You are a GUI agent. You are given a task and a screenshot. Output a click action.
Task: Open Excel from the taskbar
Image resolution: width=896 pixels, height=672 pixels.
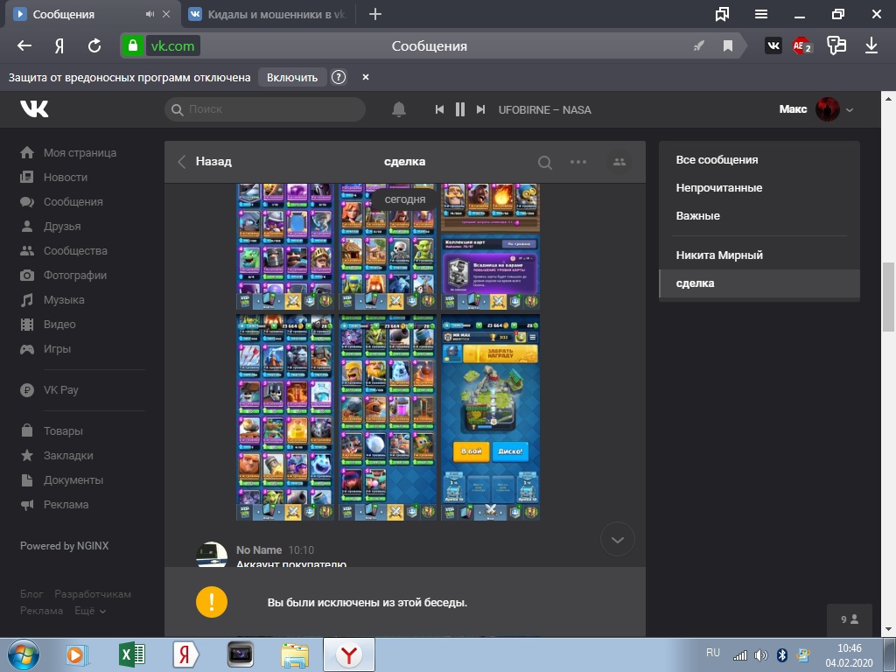[132, 654]
